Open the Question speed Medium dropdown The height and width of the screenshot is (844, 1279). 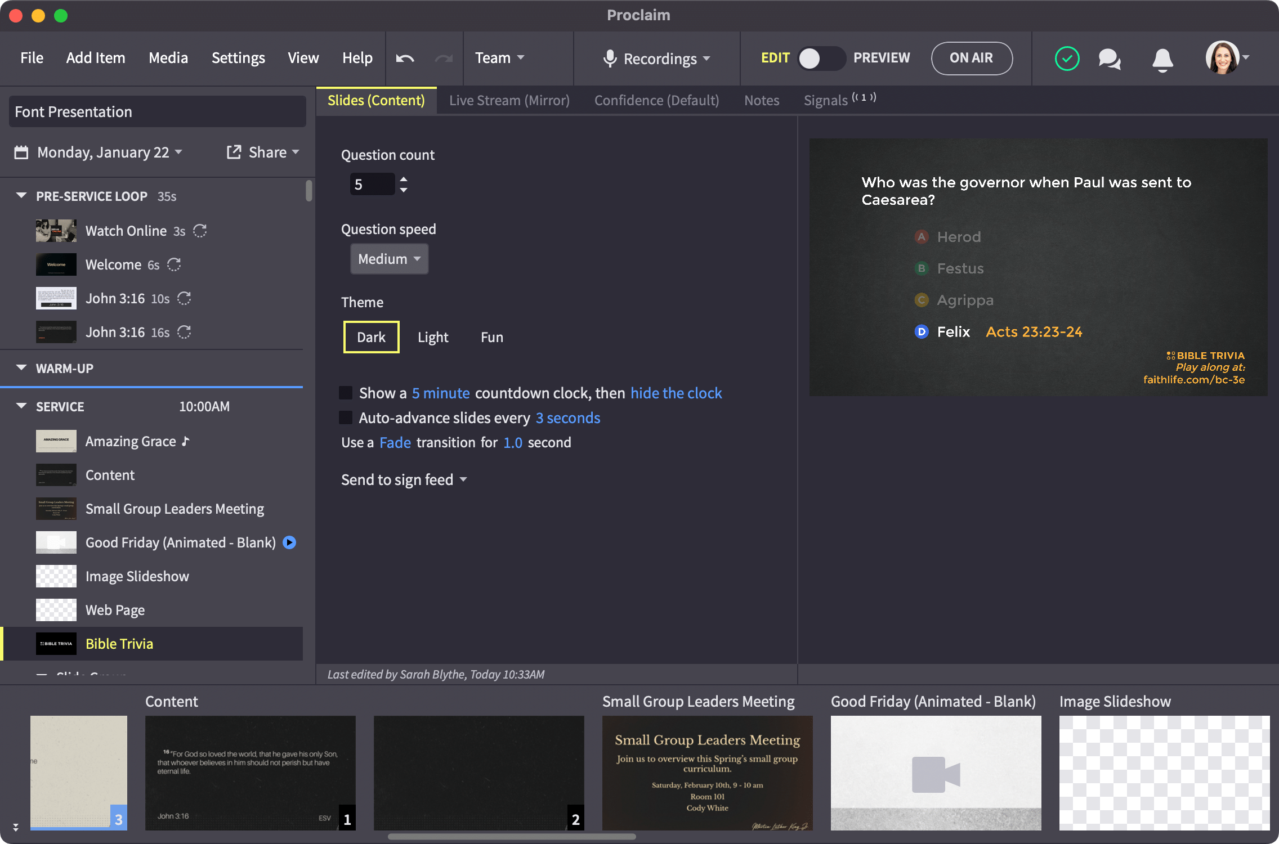(390, 259)
